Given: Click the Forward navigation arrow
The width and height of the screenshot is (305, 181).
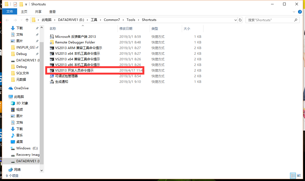Looking at the screenshot, I should pyautogui.click(x=15, y=20).
